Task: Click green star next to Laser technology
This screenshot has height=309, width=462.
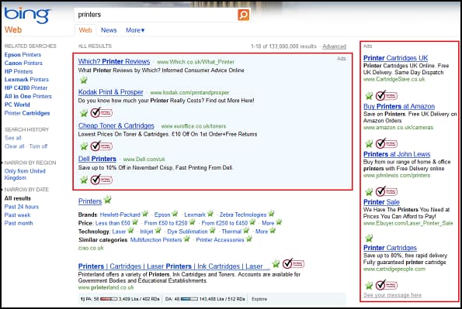Action: point(130,231)
